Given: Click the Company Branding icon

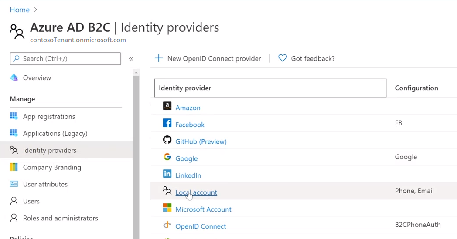Looking at the screenshot, I should click(x=14, y=167).
